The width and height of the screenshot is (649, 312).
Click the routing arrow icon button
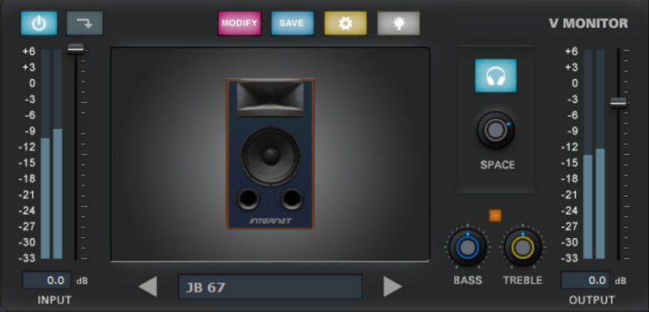coord(85,23)
